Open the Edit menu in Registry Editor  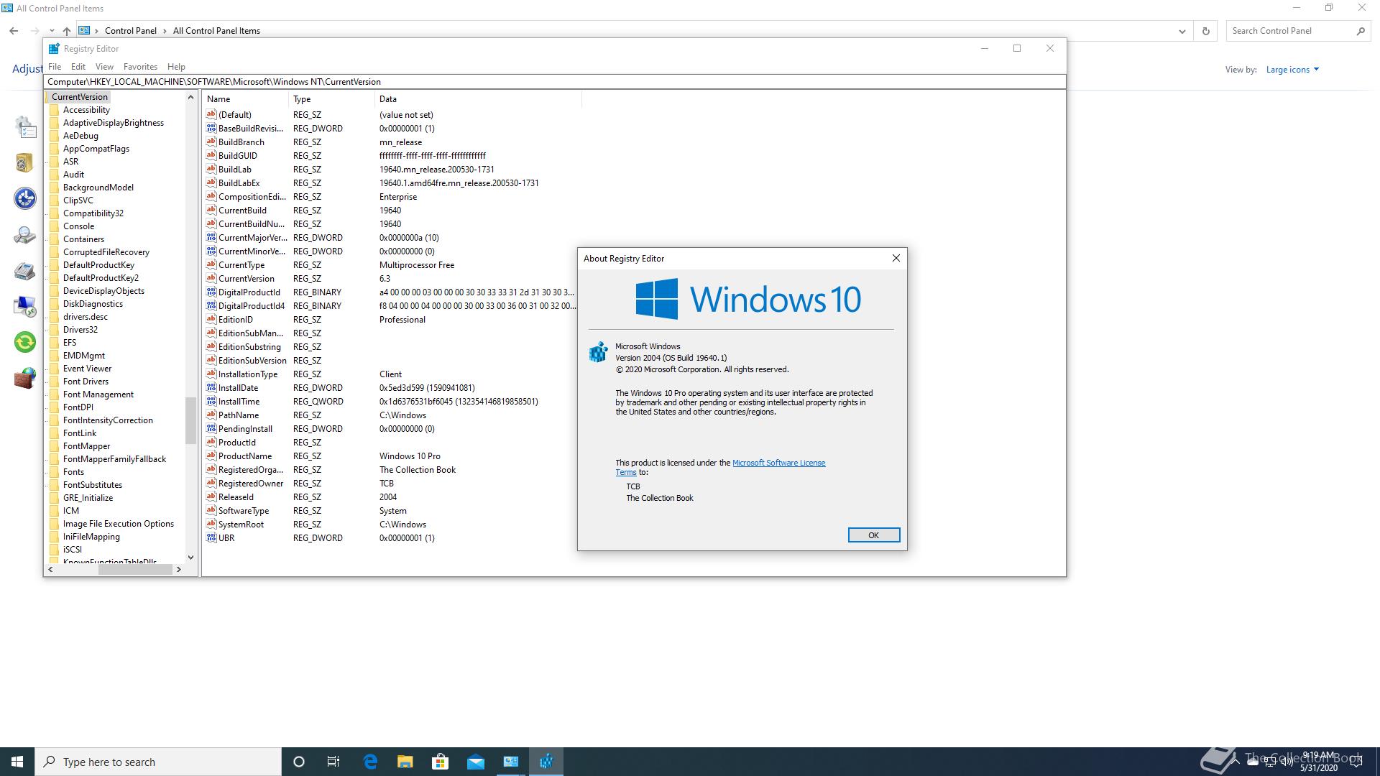click(x=78, y=67)
